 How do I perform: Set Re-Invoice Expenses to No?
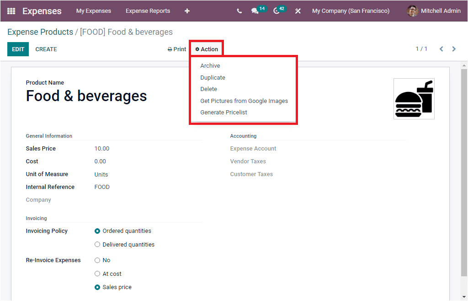pos(97,260)
